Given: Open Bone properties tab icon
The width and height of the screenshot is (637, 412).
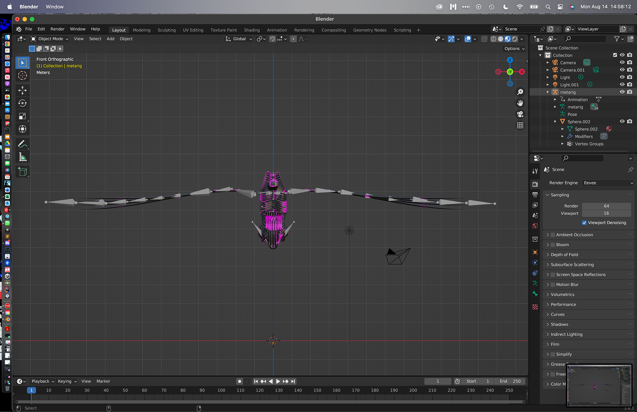Looking at the screenshot, I should click(535, 294).
